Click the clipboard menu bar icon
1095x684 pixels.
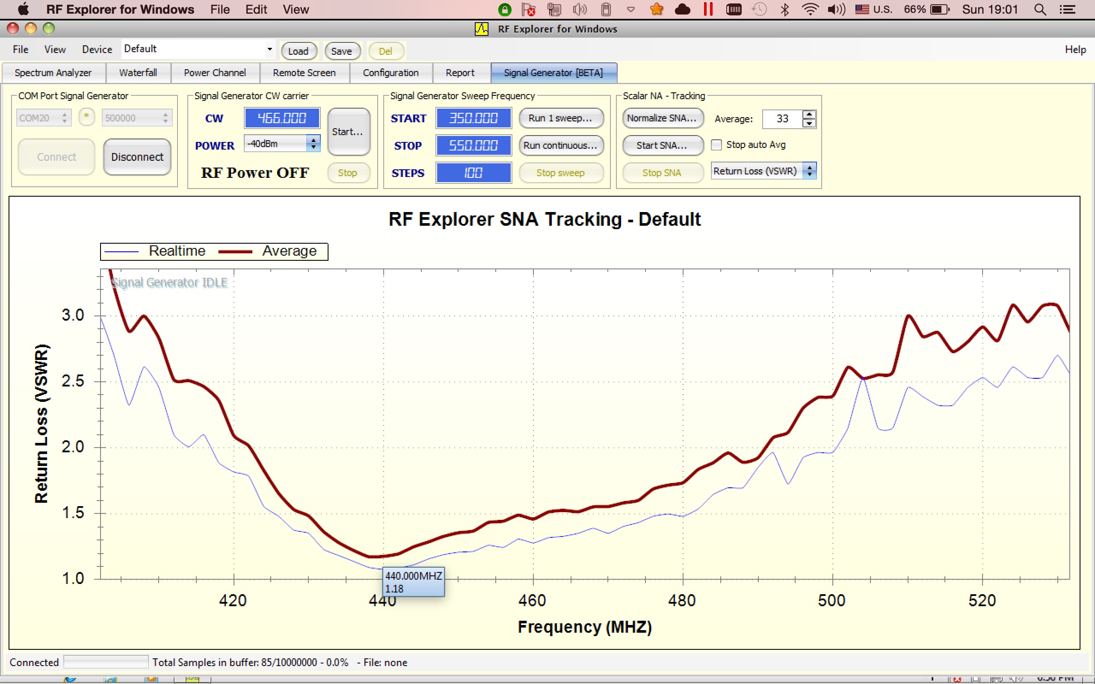pos(606,9)
